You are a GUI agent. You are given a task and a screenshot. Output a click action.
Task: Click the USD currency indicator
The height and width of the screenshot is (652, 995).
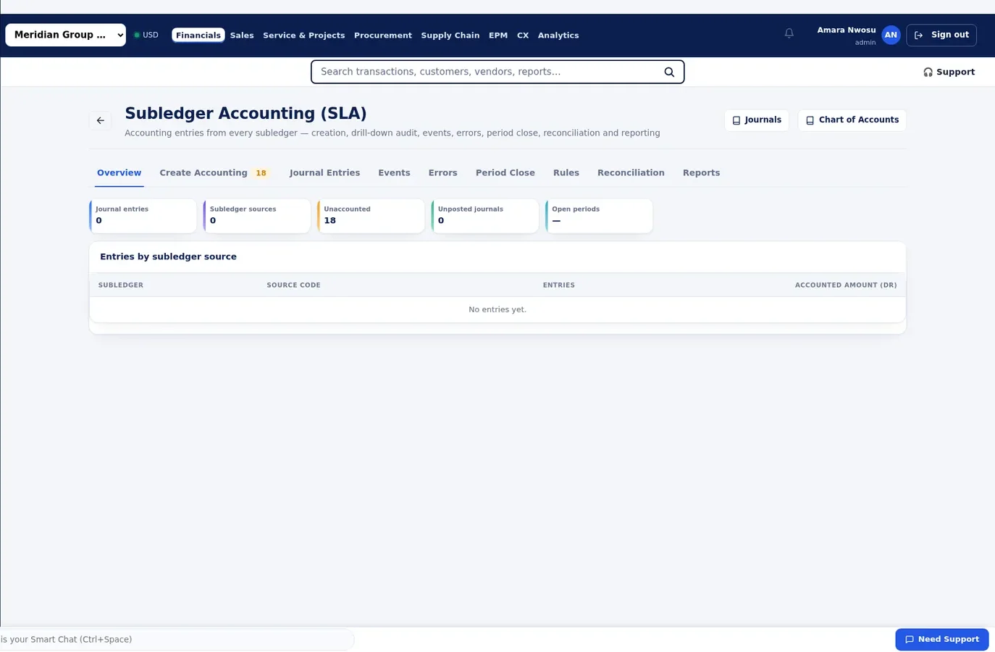146,35
